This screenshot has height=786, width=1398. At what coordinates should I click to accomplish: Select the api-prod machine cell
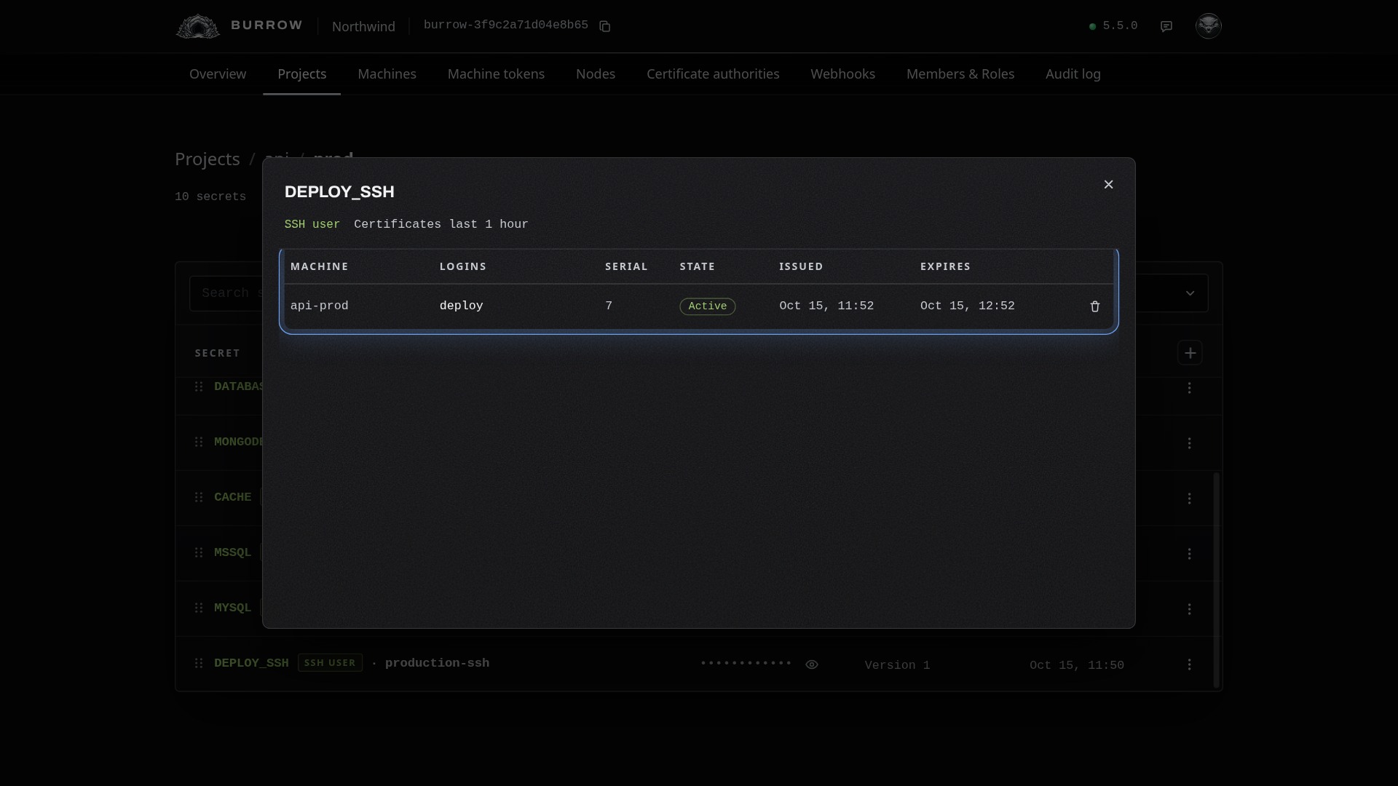319,306
